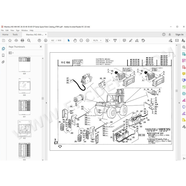Viewport: 186px width, 186px height.
Task: Click share with others person icon
Action: (x=183, y=41)
